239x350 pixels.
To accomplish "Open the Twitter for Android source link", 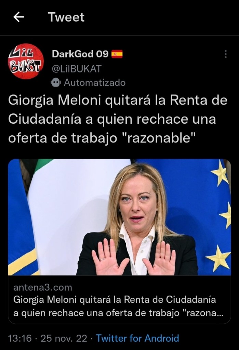I will pos(137,338).
